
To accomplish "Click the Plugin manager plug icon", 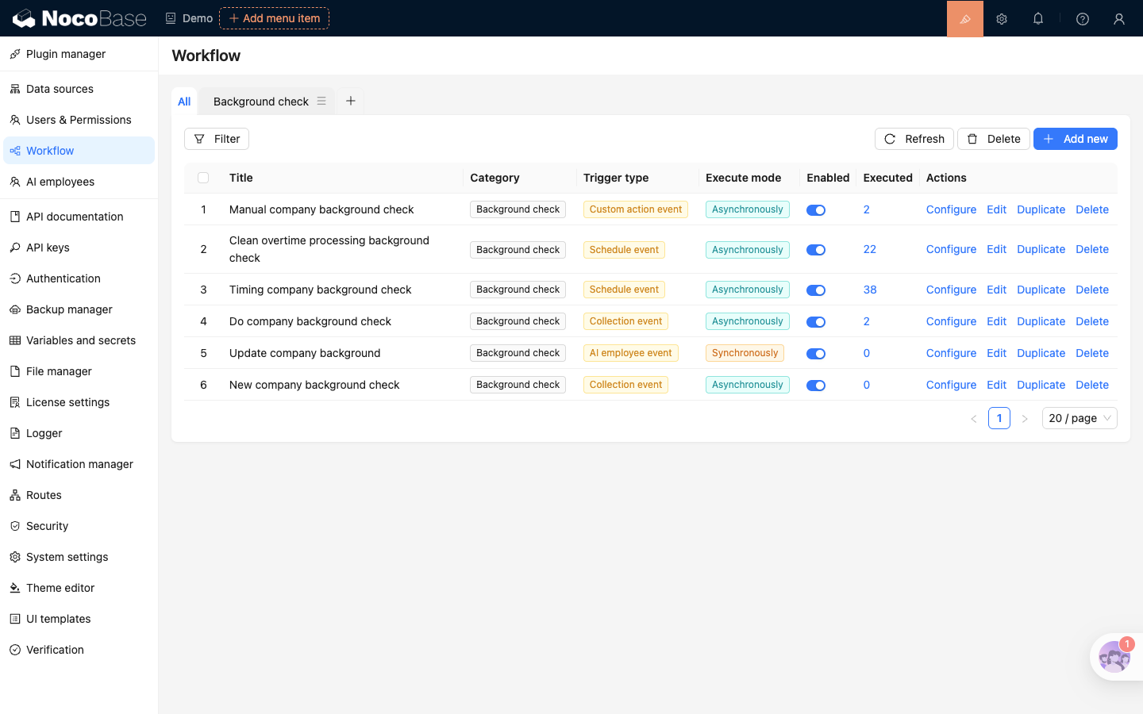I will pos(15,54).
